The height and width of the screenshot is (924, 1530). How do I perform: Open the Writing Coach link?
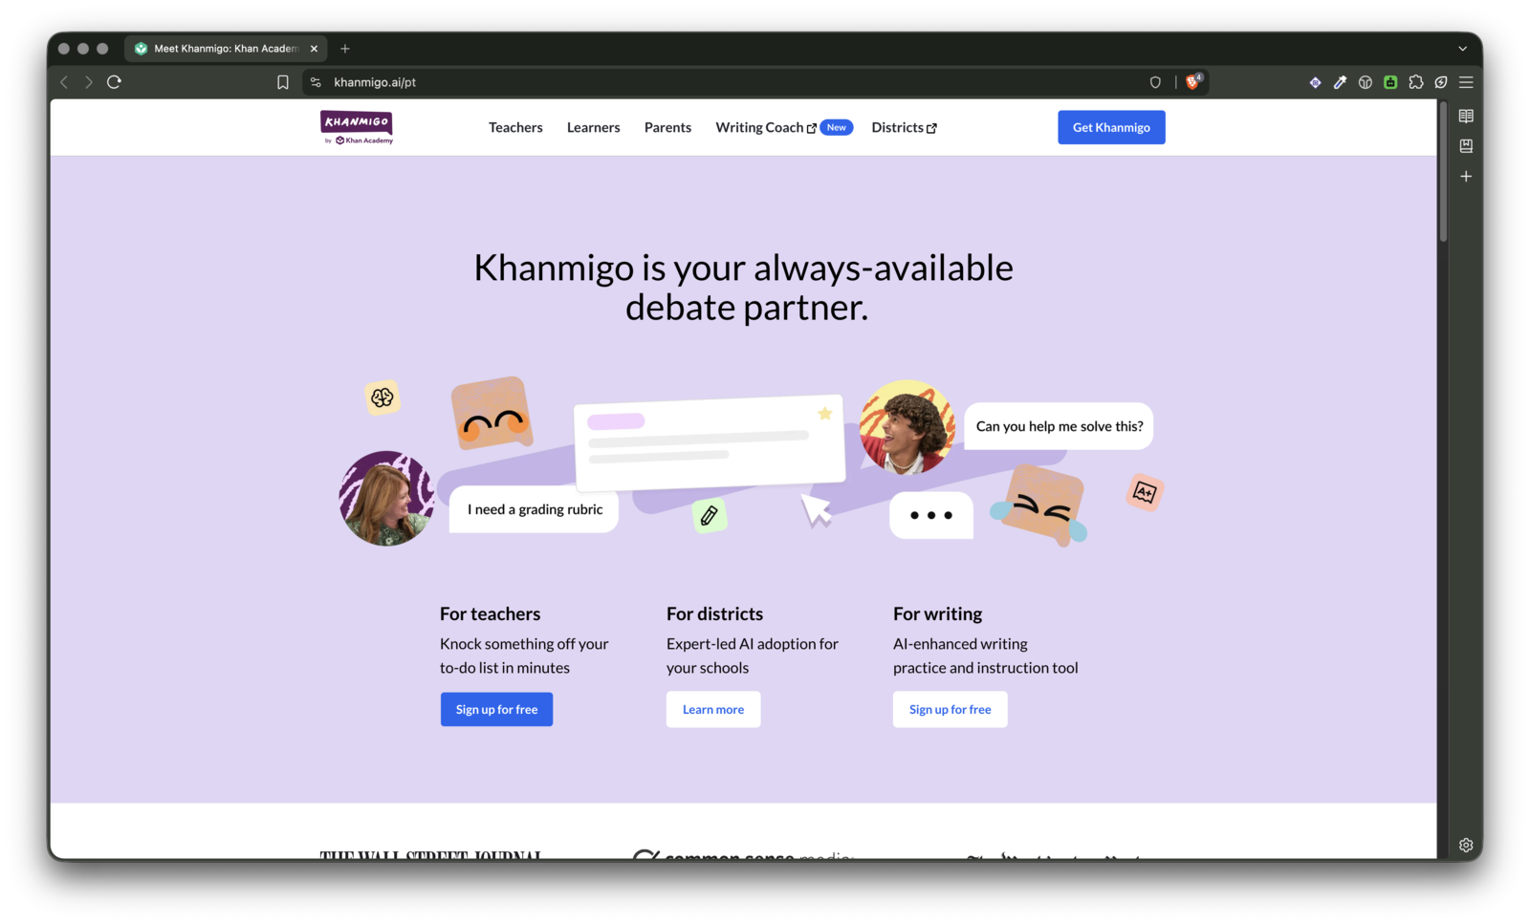(x=766, y=127)
